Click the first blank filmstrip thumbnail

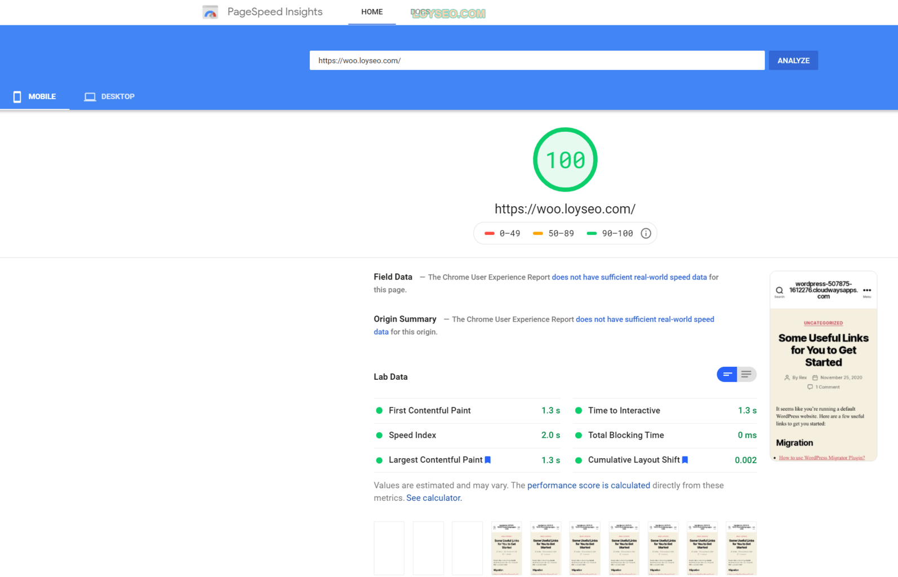[389, 548]
